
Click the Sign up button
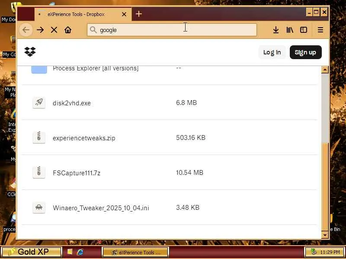pos(305,52)
